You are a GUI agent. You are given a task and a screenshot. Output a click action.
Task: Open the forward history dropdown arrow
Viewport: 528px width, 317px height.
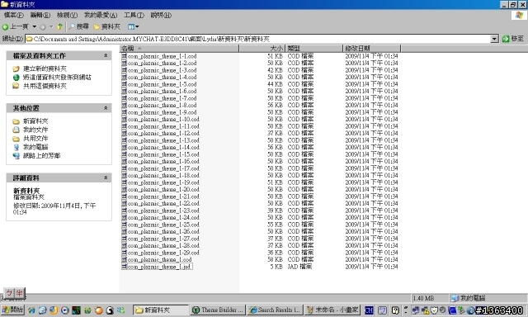51,26
